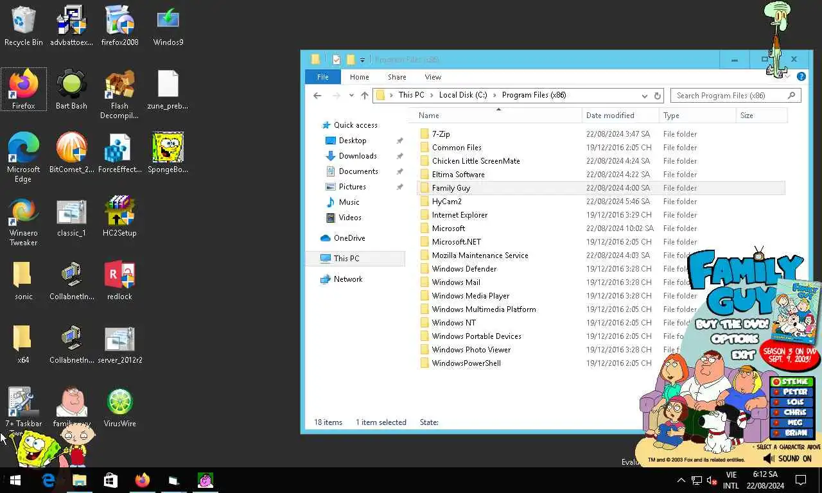822x493 pixels.
Task: Open the File ribbon tab
Action: [x=322, y=77]
